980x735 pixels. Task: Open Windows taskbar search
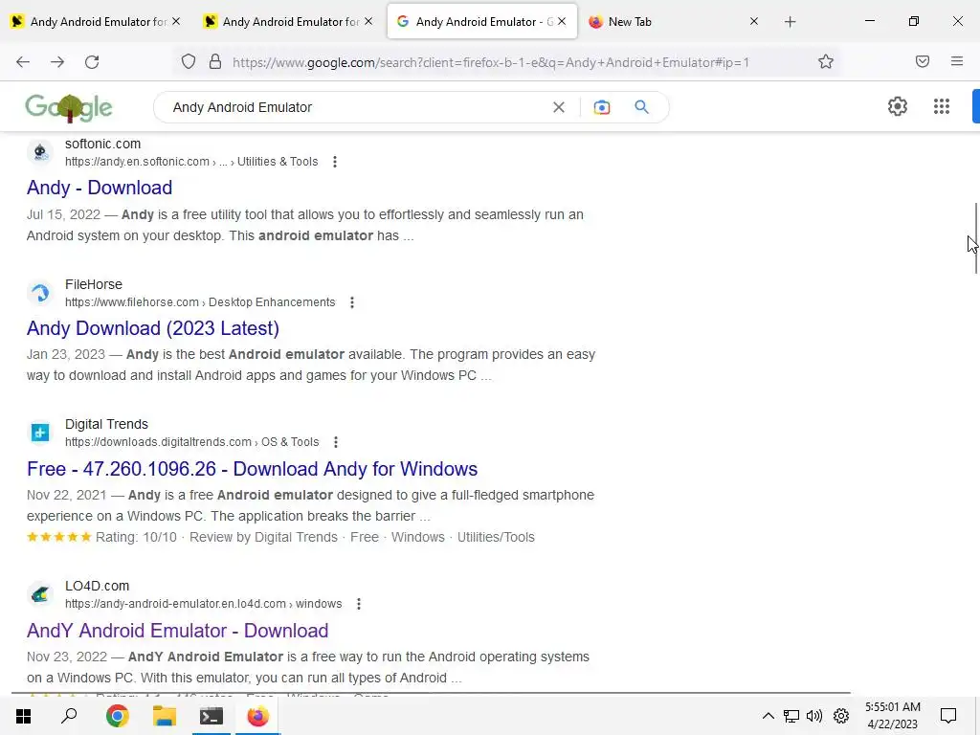(69, 716)
